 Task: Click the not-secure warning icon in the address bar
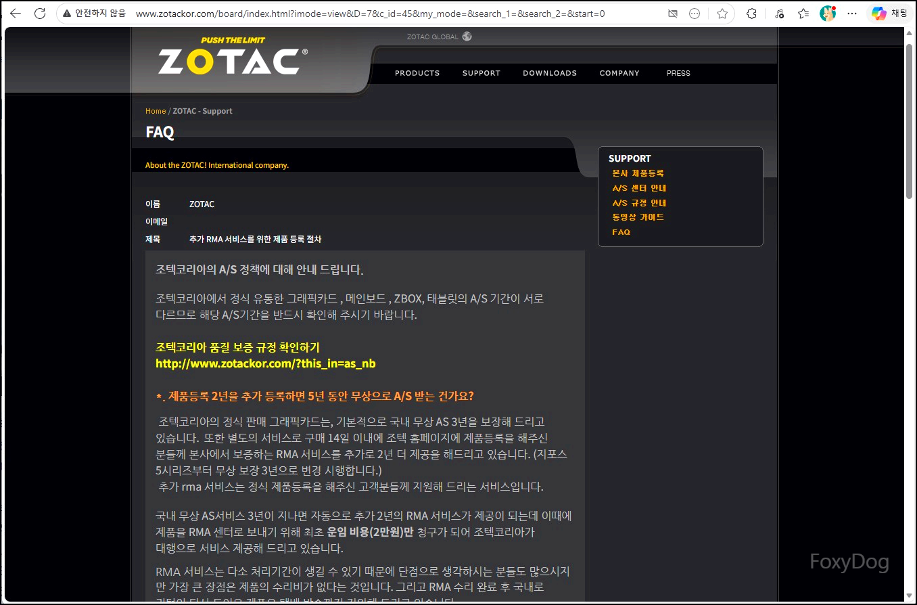(67, 14)
